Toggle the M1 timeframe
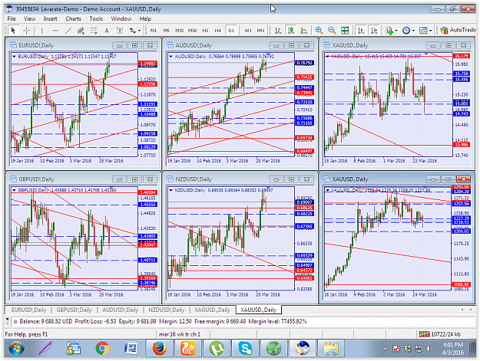Screen dimensions: 480x361 coord(154,30)
